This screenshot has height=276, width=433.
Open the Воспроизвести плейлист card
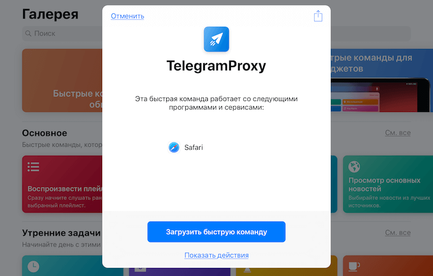pos(62,184)
